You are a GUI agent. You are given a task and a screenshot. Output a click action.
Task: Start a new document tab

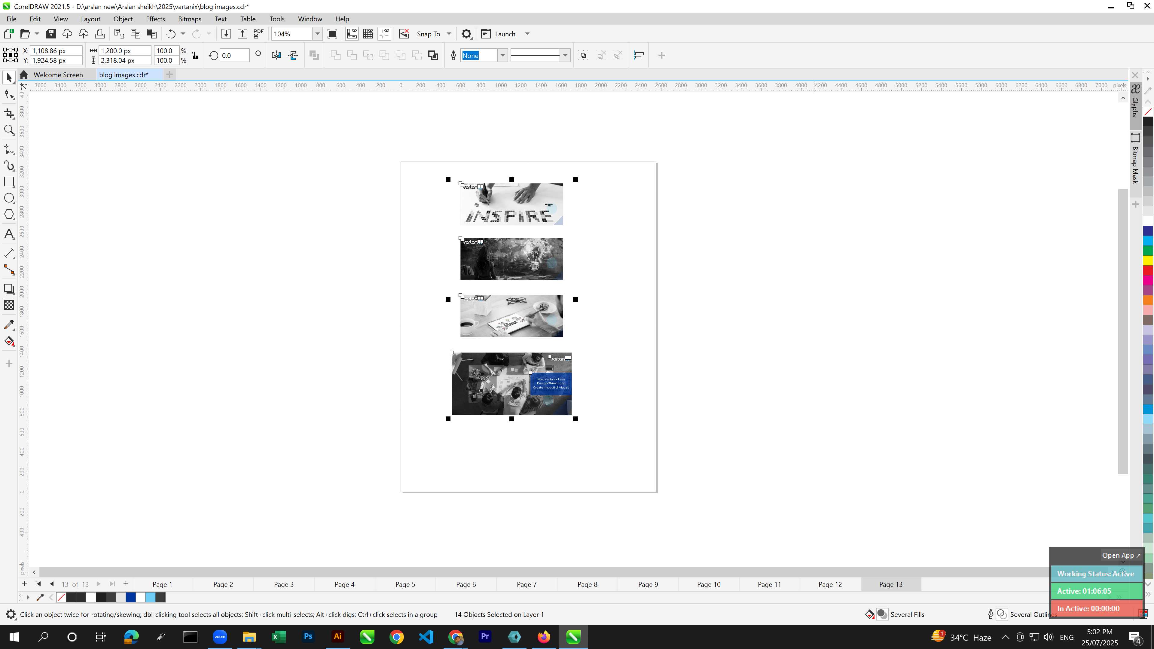[x=169, y=74]
